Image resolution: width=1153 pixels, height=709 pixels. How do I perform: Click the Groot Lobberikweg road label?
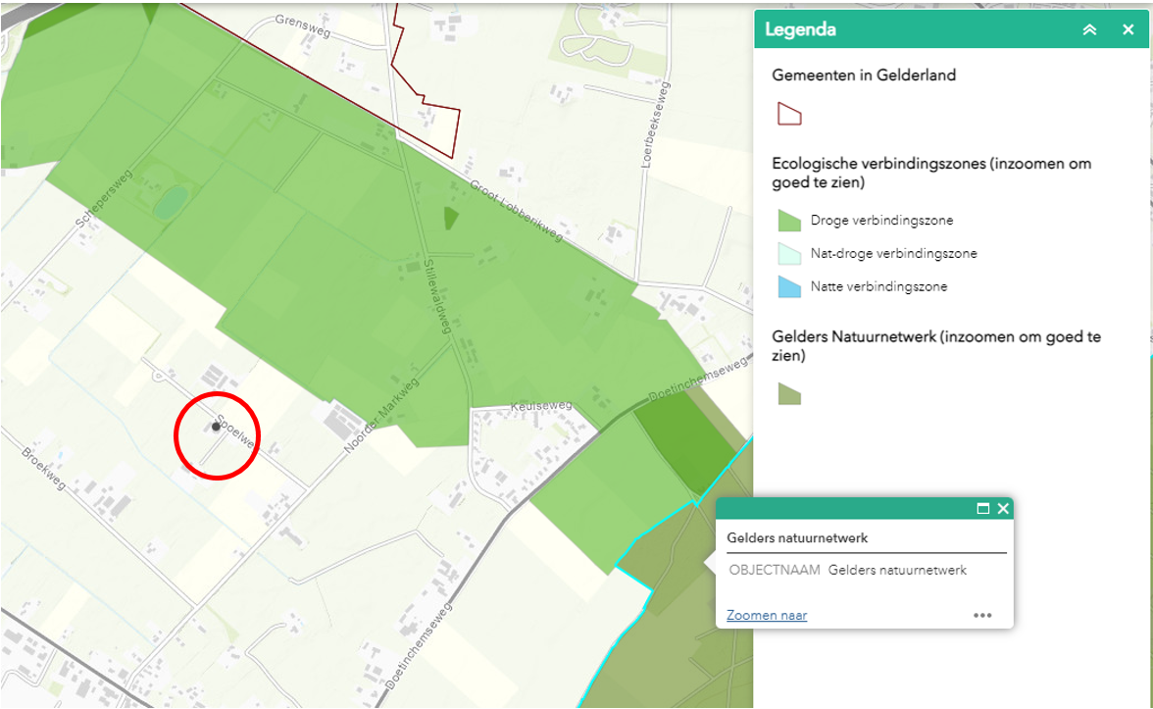pyautogui.click(x=516, y=209)
